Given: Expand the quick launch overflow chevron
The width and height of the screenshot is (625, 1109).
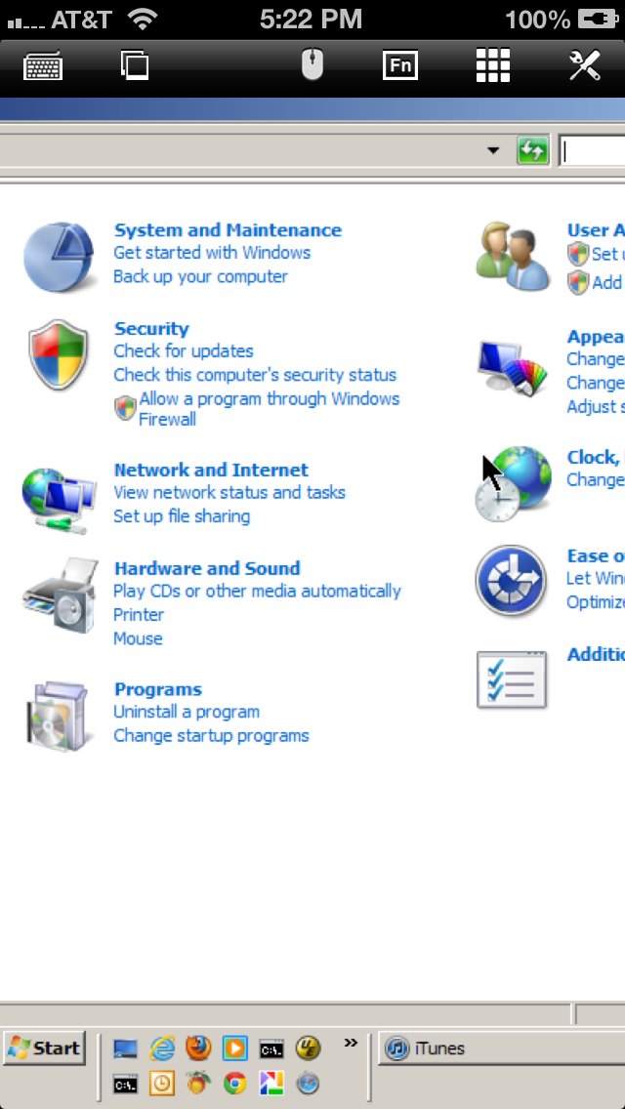Looking at the screenshot, I should pos(351,1043).
